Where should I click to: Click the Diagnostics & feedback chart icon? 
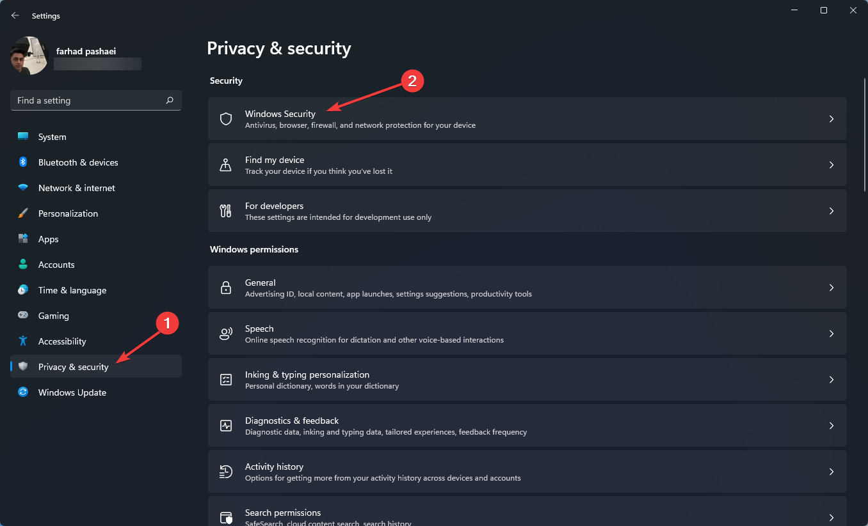[225, 425]
